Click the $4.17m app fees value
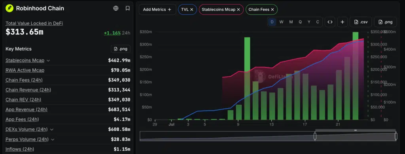 pyautogui.click(x=122, y=119)
